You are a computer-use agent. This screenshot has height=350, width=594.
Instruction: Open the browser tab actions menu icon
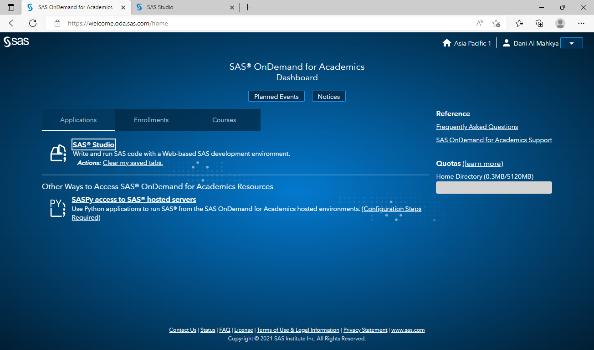(11, 7)
